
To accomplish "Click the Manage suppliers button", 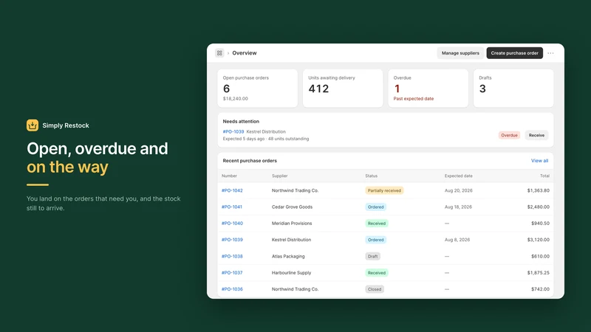I will click(460, 53).
